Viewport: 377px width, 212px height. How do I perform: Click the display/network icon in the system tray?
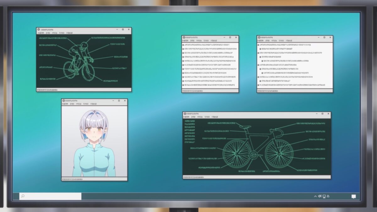tap(324, 197)
